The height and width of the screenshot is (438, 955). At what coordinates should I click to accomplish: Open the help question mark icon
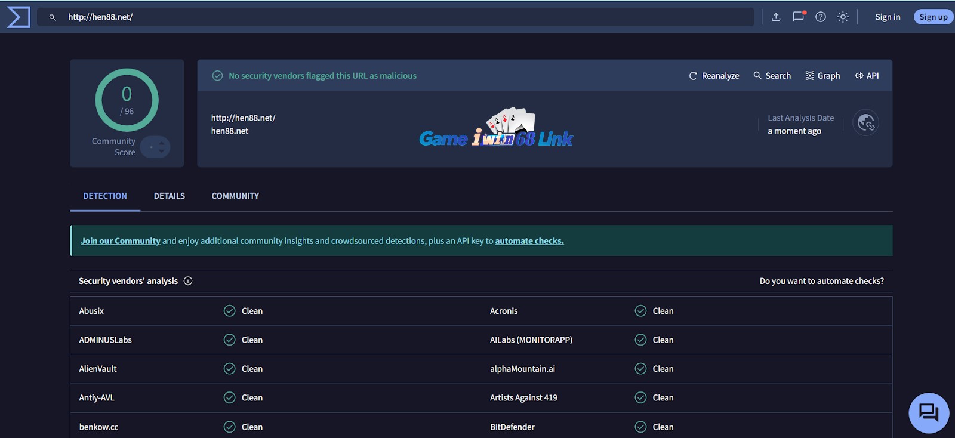(821, 17)
